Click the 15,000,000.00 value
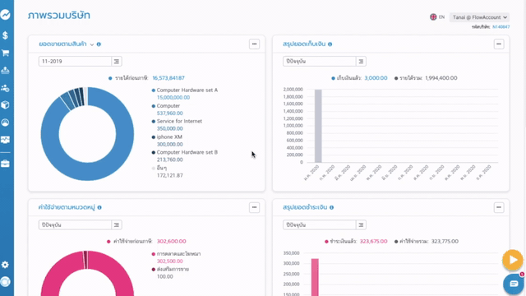 pos(173,98)
